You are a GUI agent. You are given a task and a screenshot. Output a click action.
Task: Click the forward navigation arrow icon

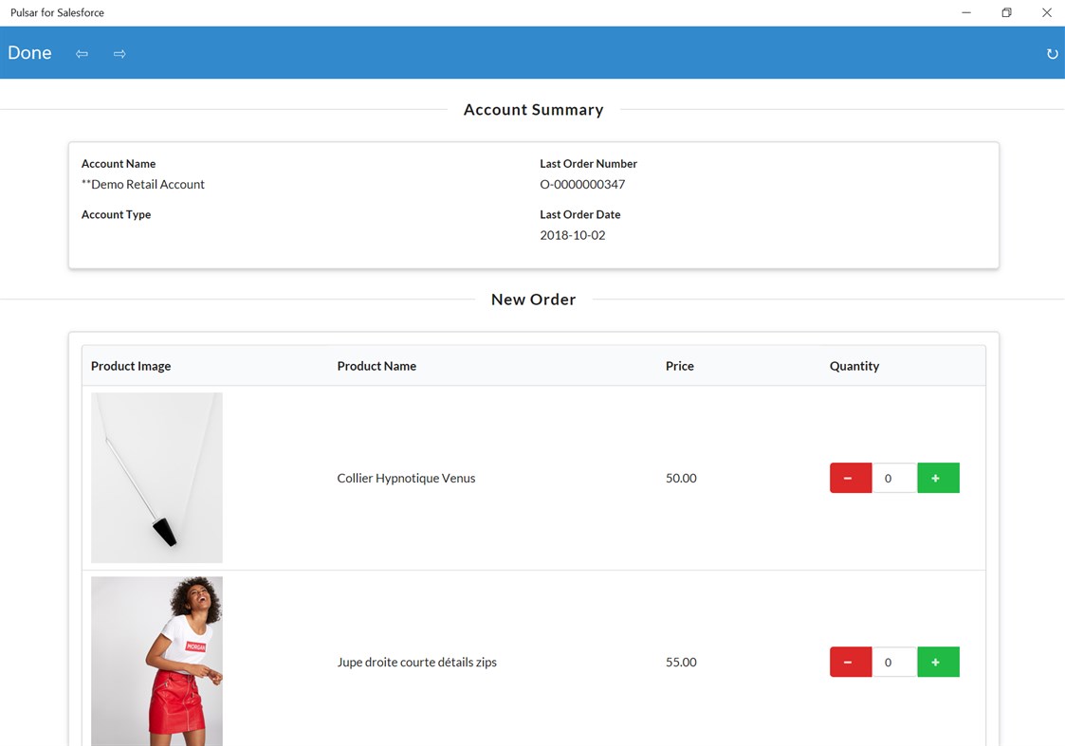click(x=119, y=53)
